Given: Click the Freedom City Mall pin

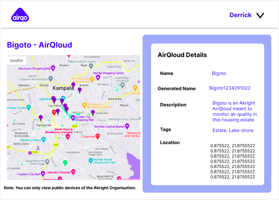Looking at the screenshot, I should [43, 174].
